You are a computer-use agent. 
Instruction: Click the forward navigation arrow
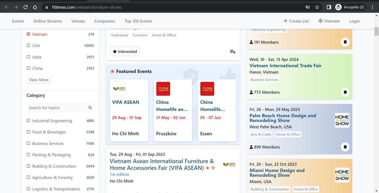click(x=16, y=7)
